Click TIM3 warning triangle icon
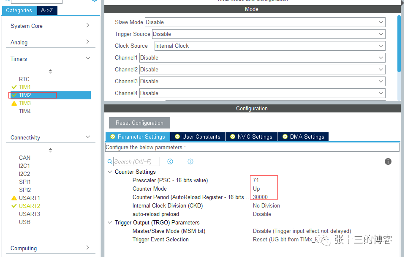The image size is (405, 257). click(14, 104)
